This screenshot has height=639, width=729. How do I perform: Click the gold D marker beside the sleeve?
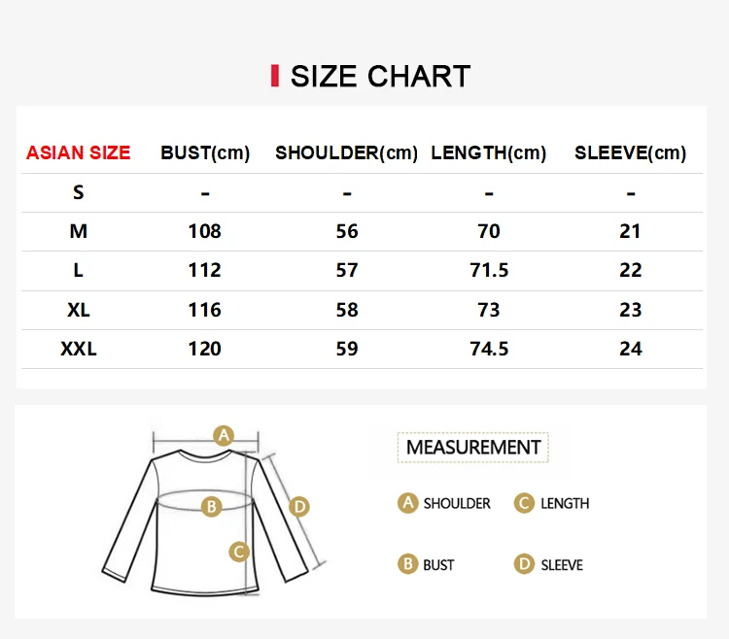click(x=299, y=506)
